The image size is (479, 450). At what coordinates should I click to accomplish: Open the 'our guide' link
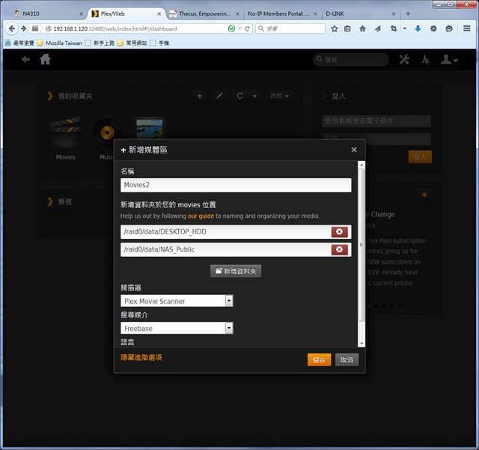click(x=201, y=216)
